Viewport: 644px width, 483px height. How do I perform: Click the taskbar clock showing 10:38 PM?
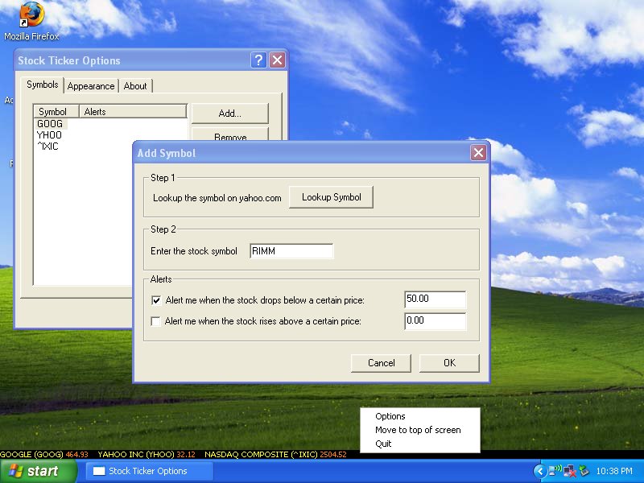click(614, 471)
